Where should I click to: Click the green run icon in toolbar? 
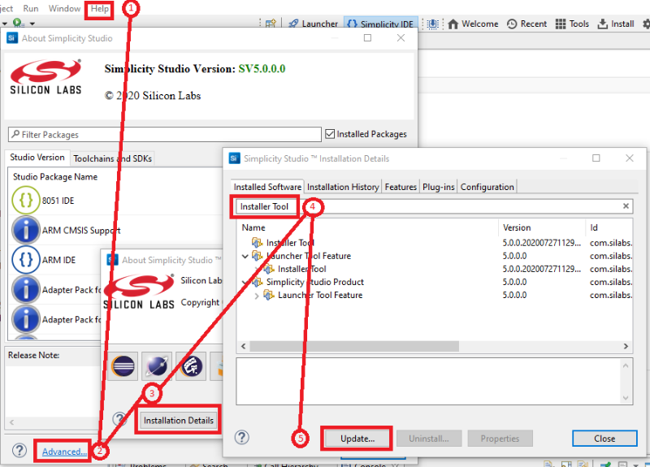click(17, 24)
